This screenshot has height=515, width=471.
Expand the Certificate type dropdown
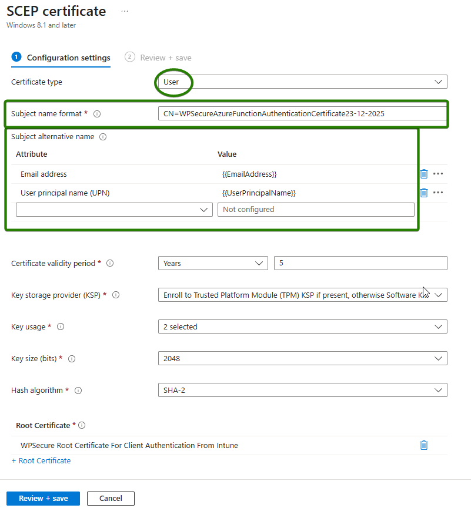point(302,82)
